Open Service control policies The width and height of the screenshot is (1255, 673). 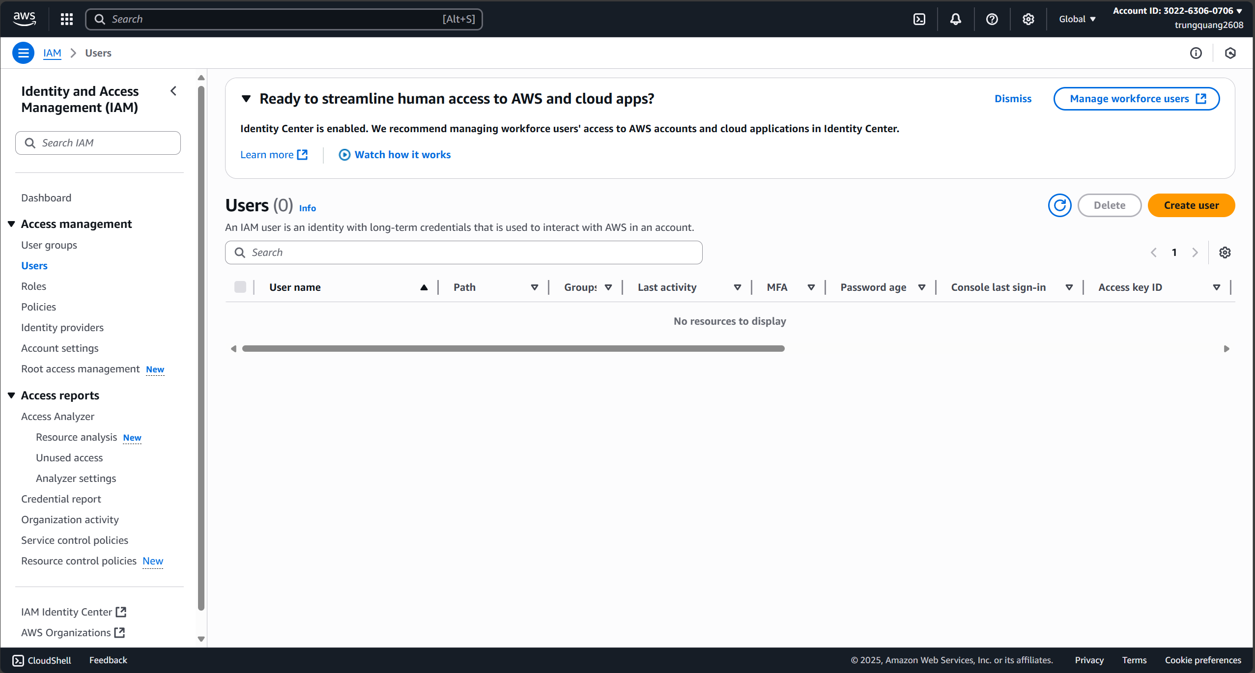[75, 540]
